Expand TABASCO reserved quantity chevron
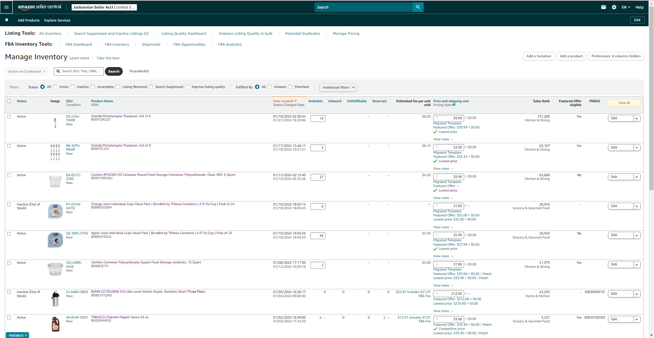Screen dimensions: 654x338 (389, 318)
